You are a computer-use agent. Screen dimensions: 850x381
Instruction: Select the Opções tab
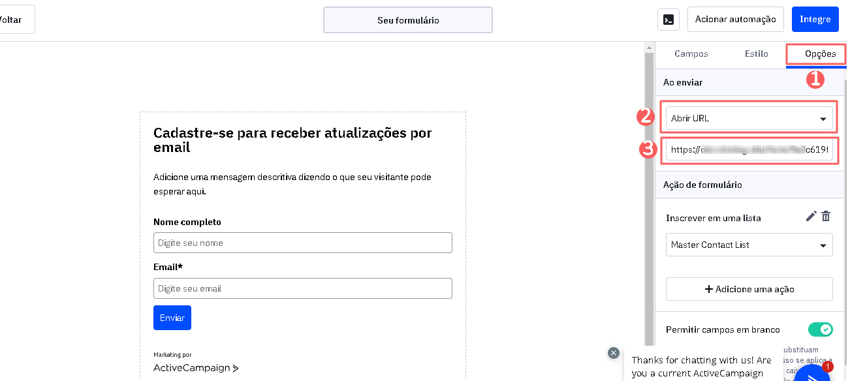pyautogui.click(x=820, y=54)
